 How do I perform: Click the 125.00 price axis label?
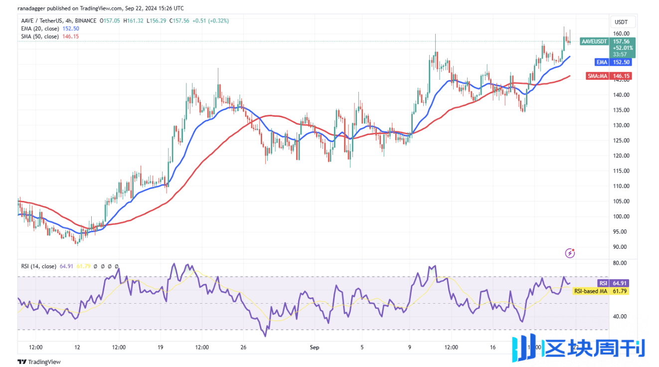[x=621, y=140]
